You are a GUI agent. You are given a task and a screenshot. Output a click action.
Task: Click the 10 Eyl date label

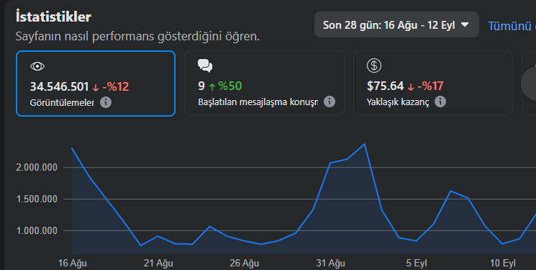click(502, 263)
